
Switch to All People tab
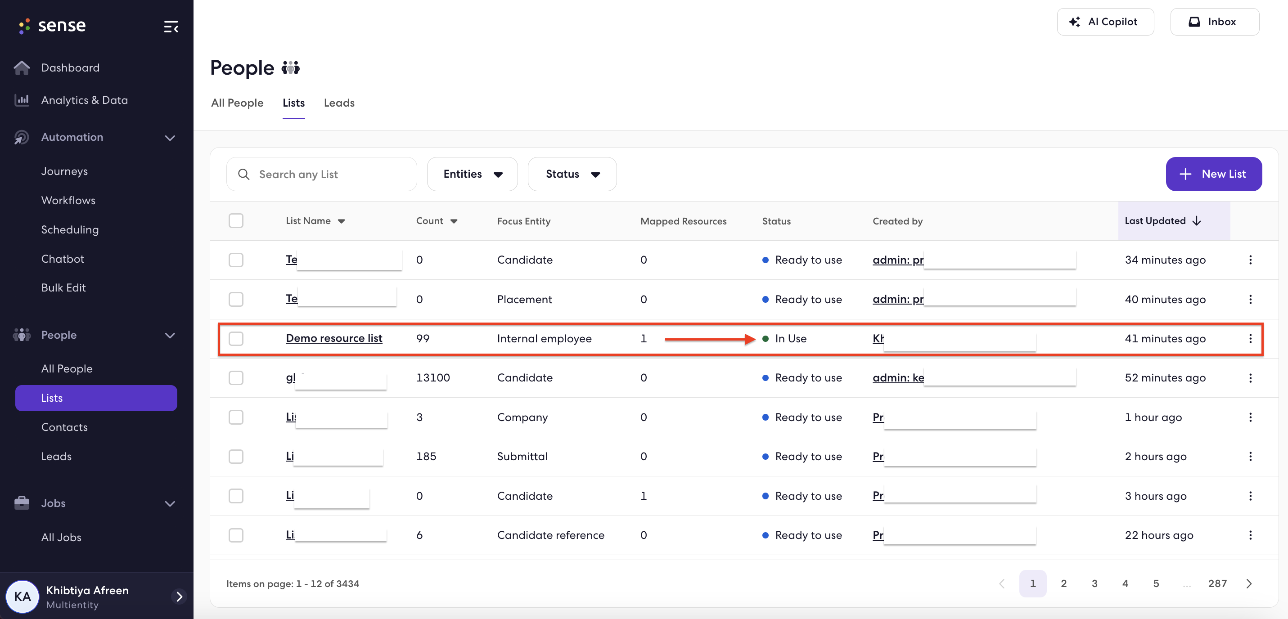[237, 103]
